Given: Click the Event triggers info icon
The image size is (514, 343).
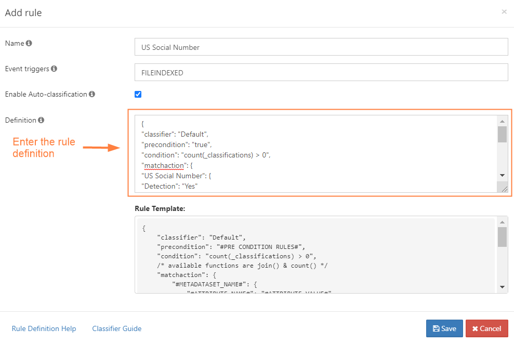Looking at the screenshot, I should 54,69.
